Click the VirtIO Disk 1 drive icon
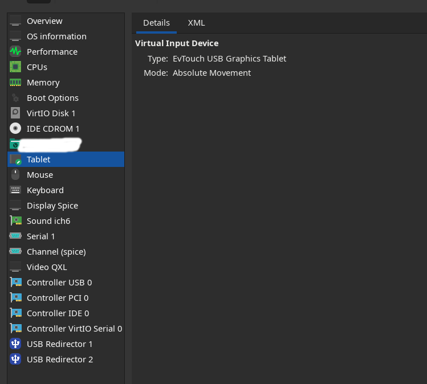The image size is (427, 384). (15, 113)
